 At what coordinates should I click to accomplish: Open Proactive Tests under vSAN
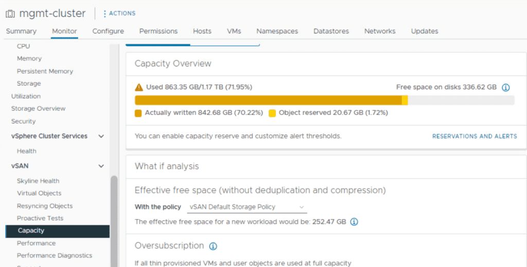(x=40, y=218)
